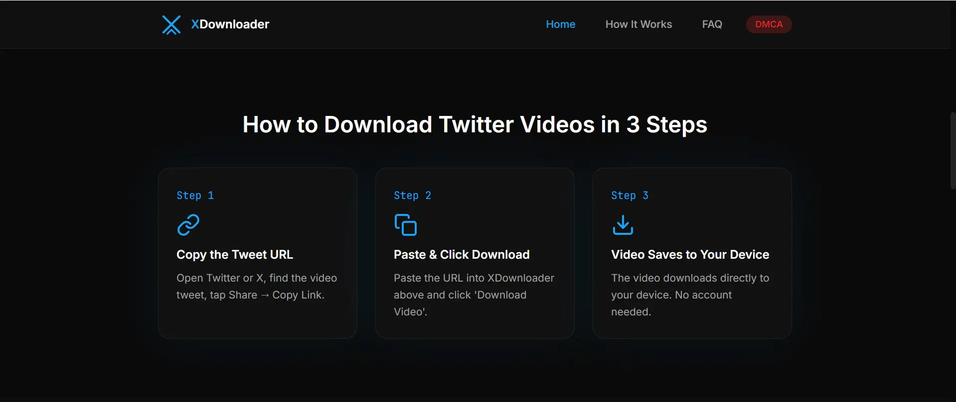The height and width of the screenshot is (402, 956).
Task: Click 'Paste & Click Download' heading
Action: click(462, 255)
